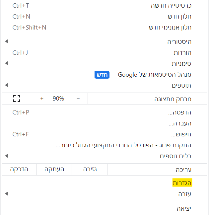Viewport: 209px width, 215px height.
Task: Click the גזירה cut button
Action: (x=90, y=170)
